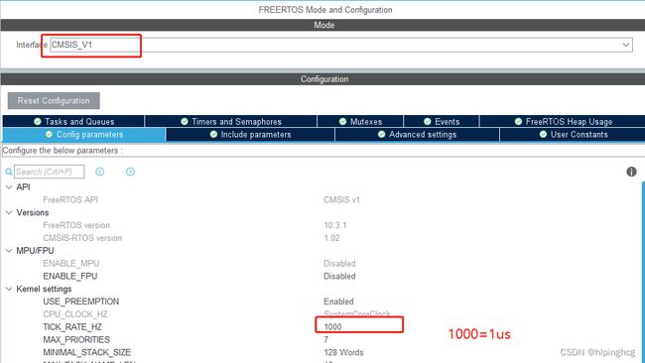Image resolution: width=645 pixels, height=363 pixels.
Task: Switch to Include parameters tab
Action: point(250,135)
